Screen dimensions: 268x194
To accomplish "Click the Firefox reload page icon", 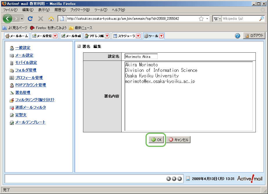I will (30, 19).
